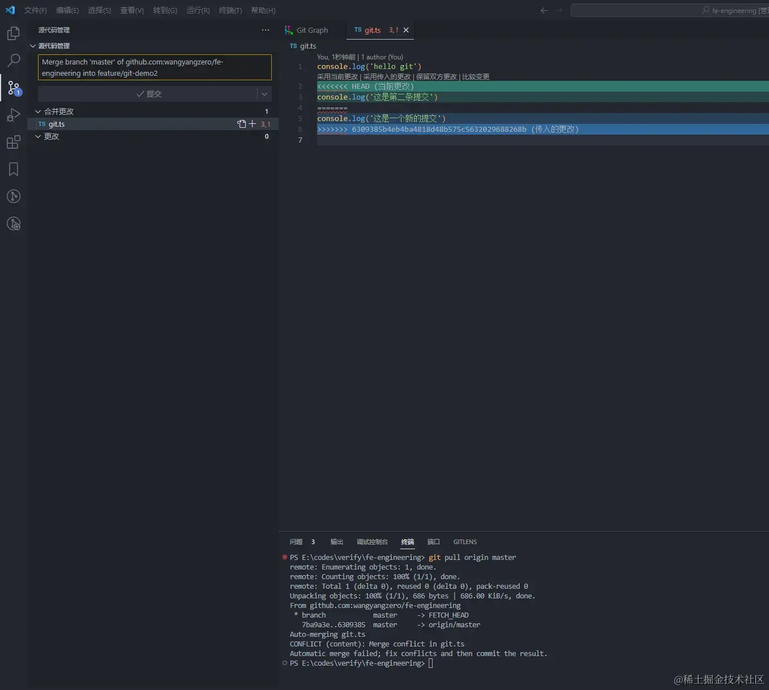Click the git.ts breadcrumb item
Screen dimensions: 769x690
click(x=303, y=46)
